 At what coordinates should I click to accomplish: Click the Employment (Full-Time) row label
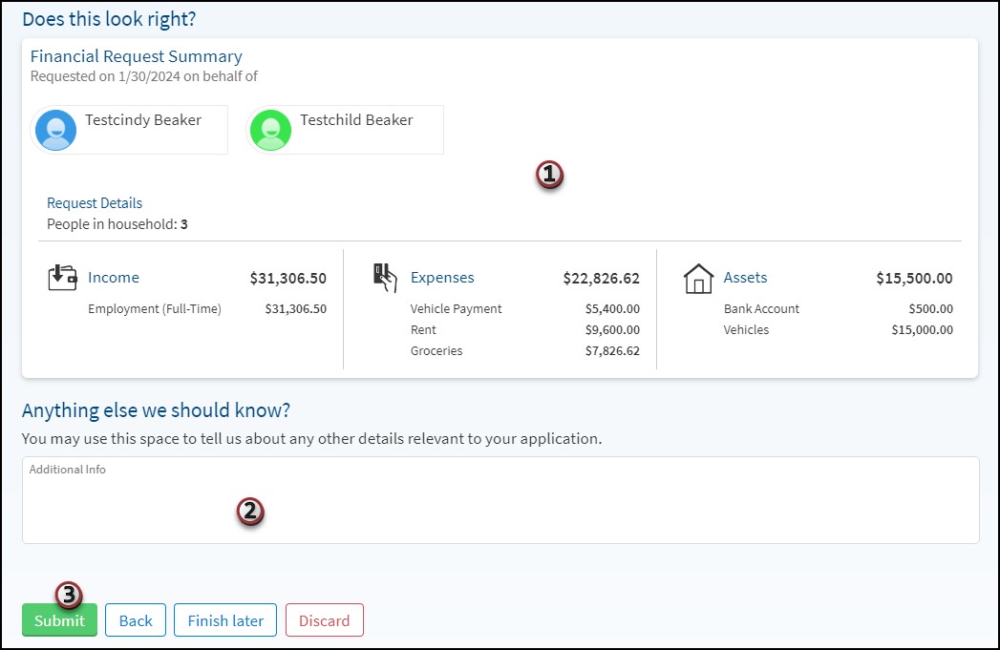tap(155, 309)
